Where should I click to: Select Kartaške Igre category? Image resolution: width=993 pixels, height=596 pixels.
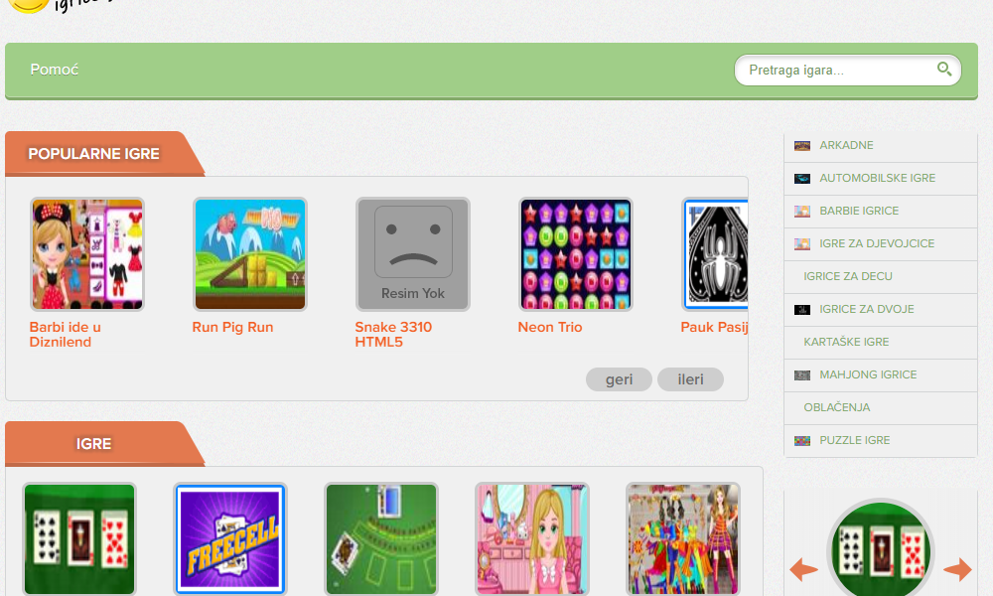click(x=846, y=342)
